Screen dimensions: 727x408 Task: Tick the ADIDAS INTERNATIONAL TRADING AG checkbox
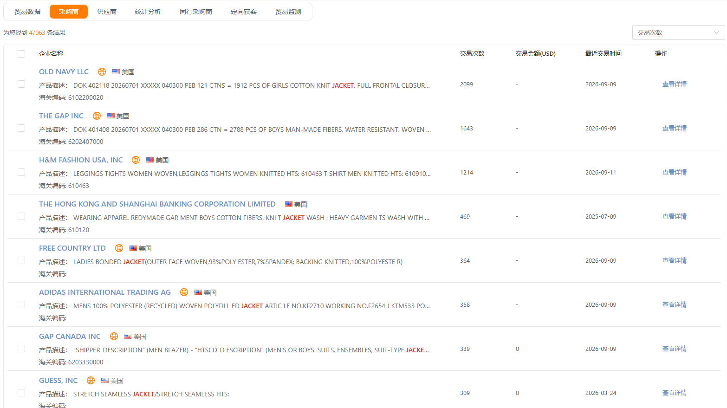(x=21, y=304)
